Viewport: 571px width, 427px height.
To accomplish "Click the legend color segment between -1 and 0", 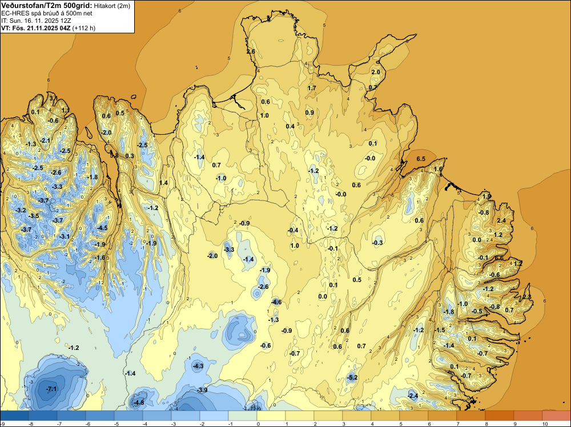I will pyautogui.click(x=243, y=416).
